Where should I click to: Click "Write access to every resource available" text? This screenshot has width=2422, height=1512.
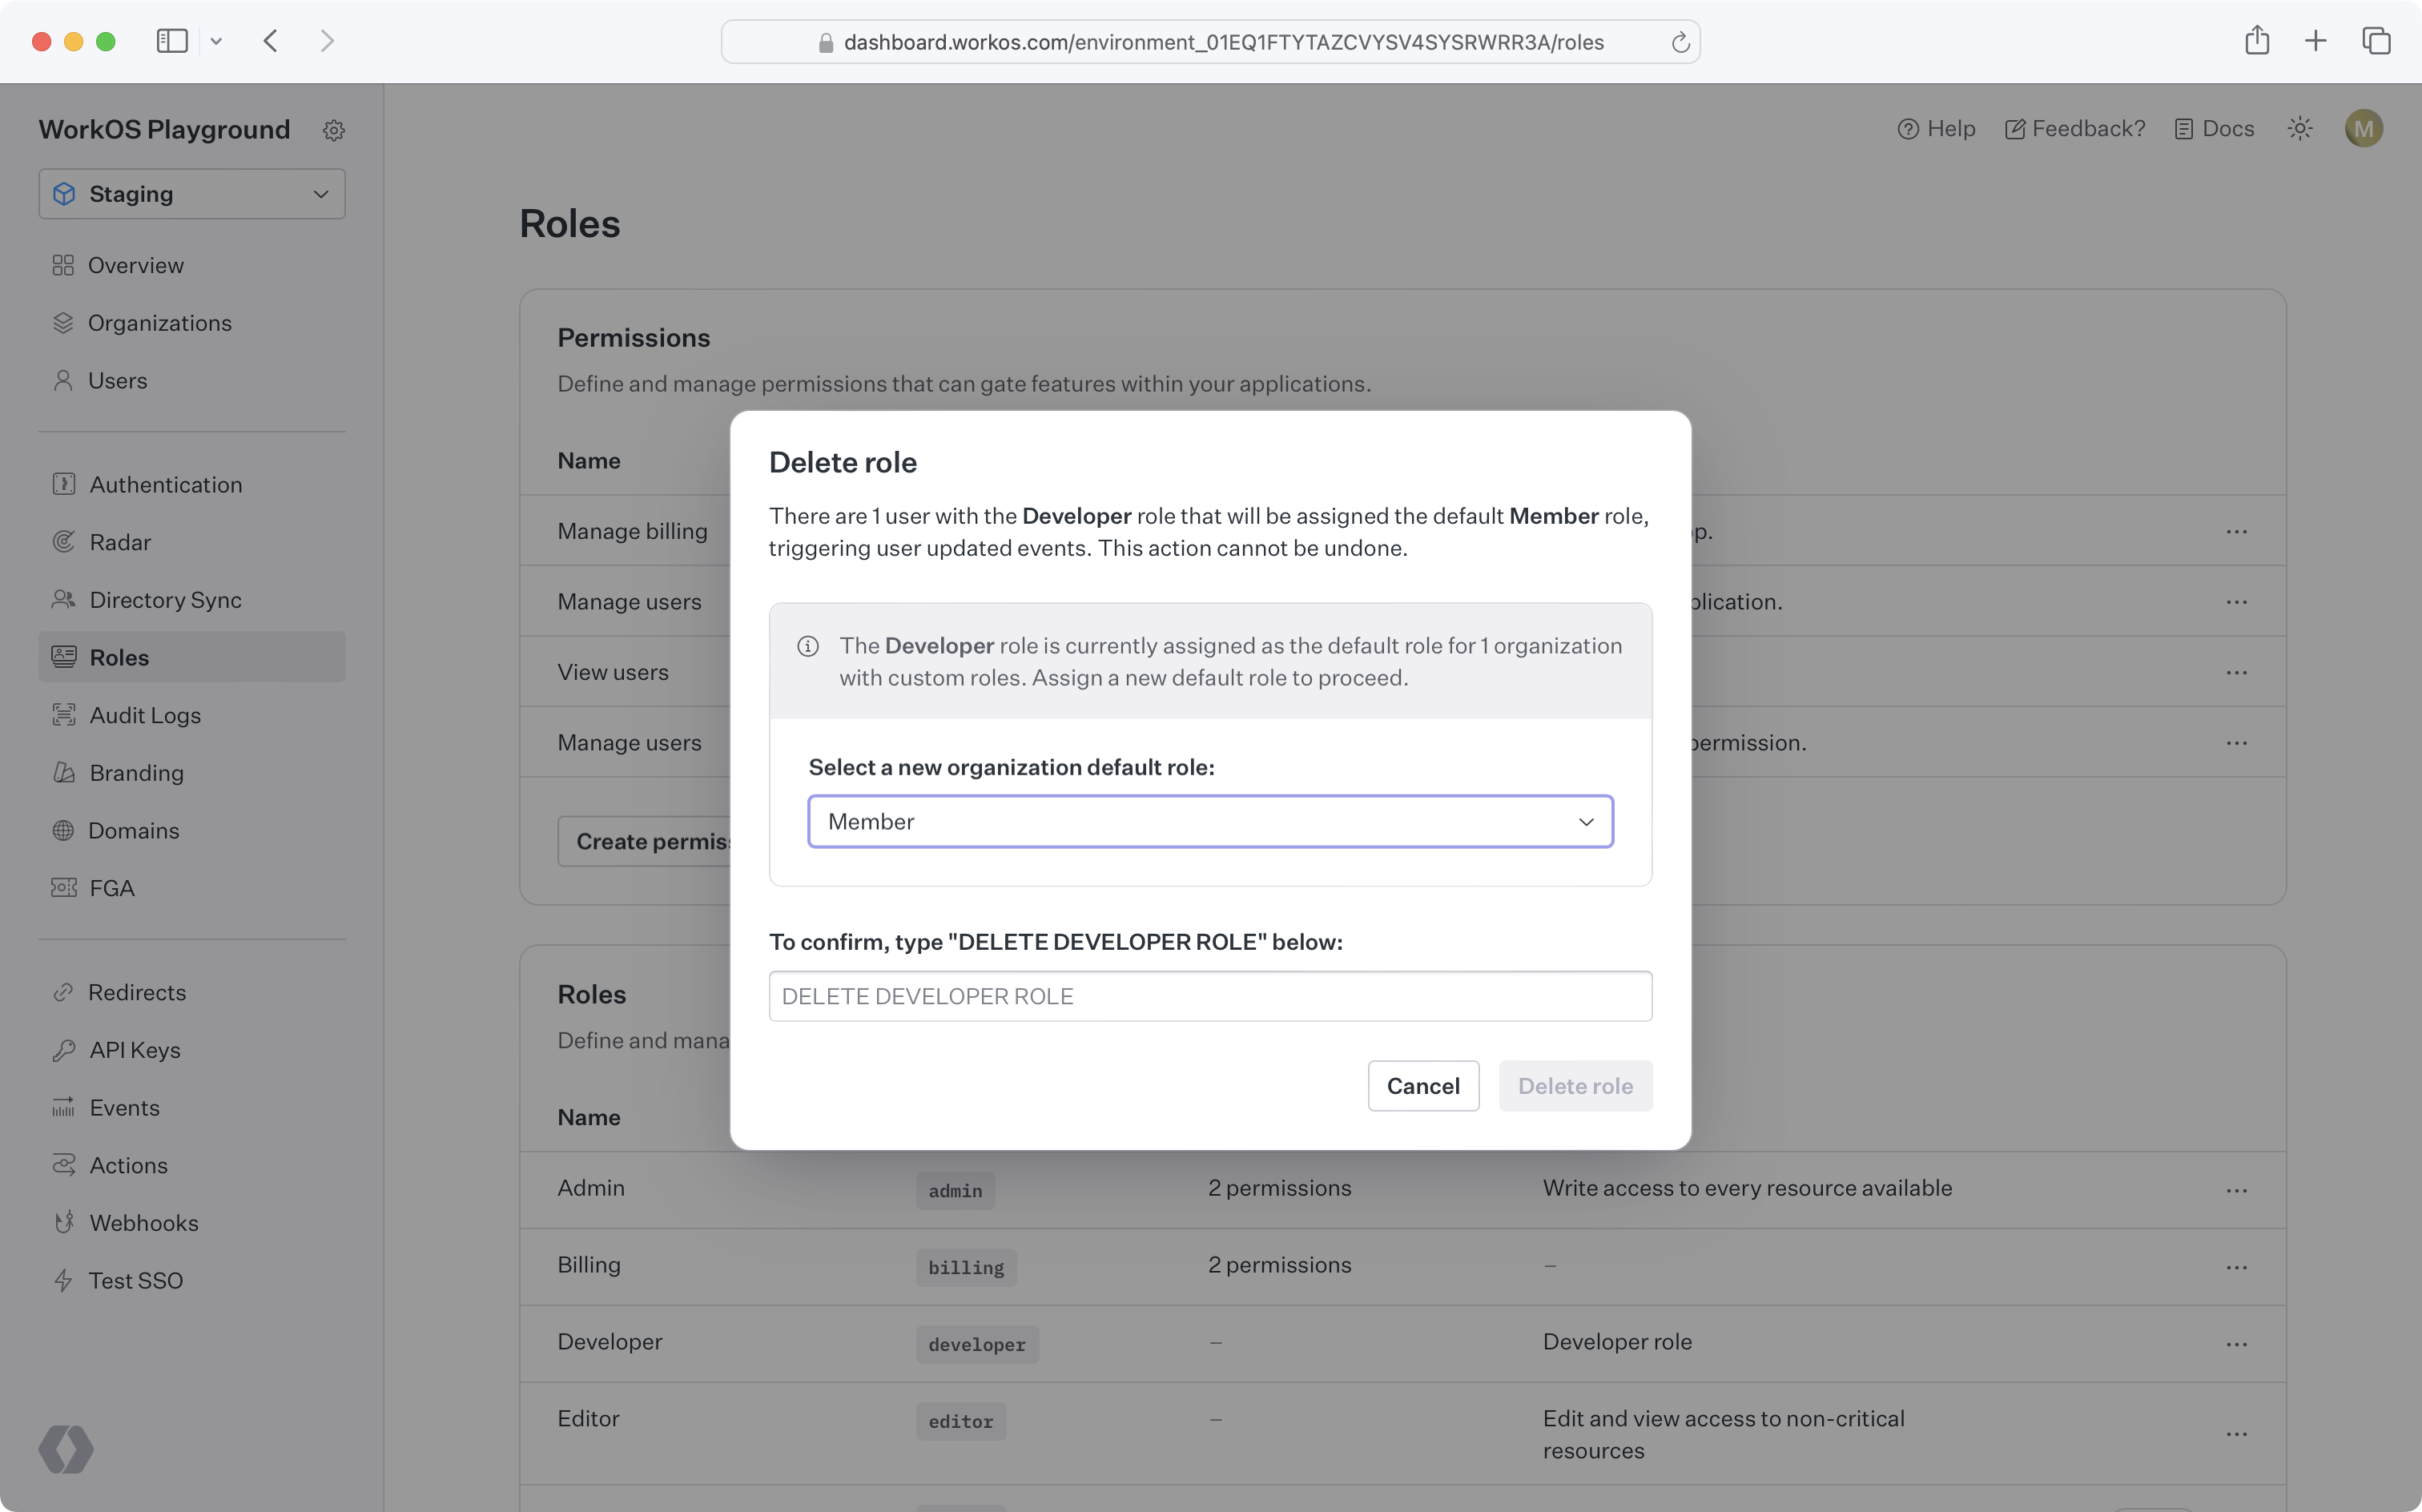(x=1747, y=1188)
